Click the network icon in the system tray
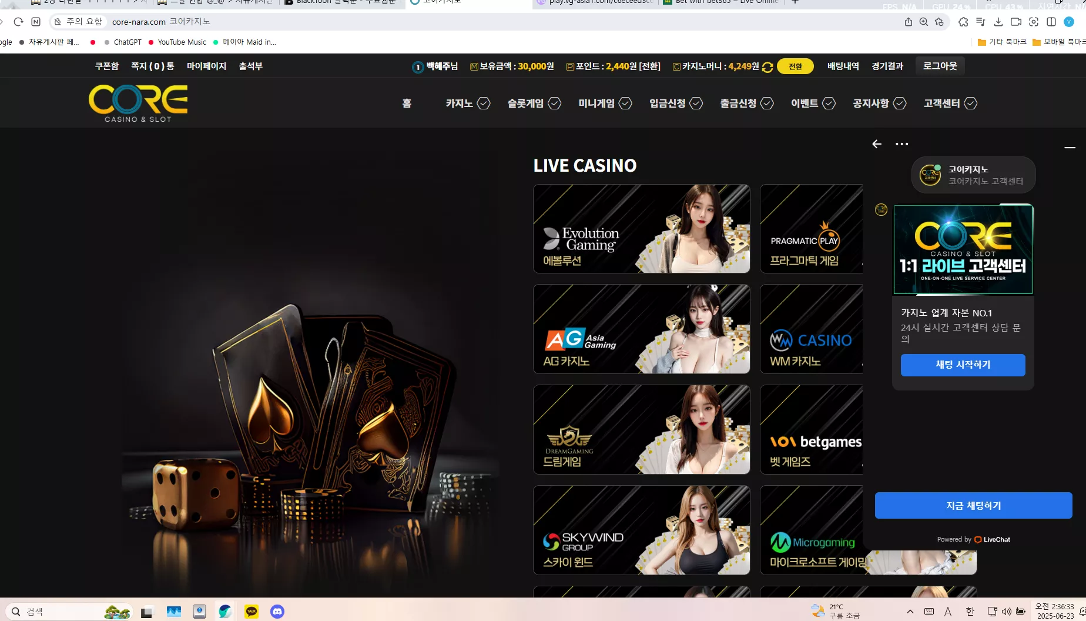 (992, 612)
